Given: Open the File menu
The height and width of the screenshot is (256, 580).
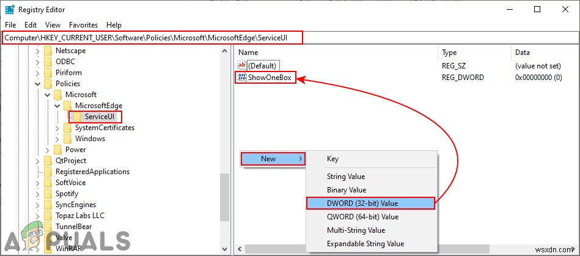Looking at the screenshot, I should click(x=11, y=25).
